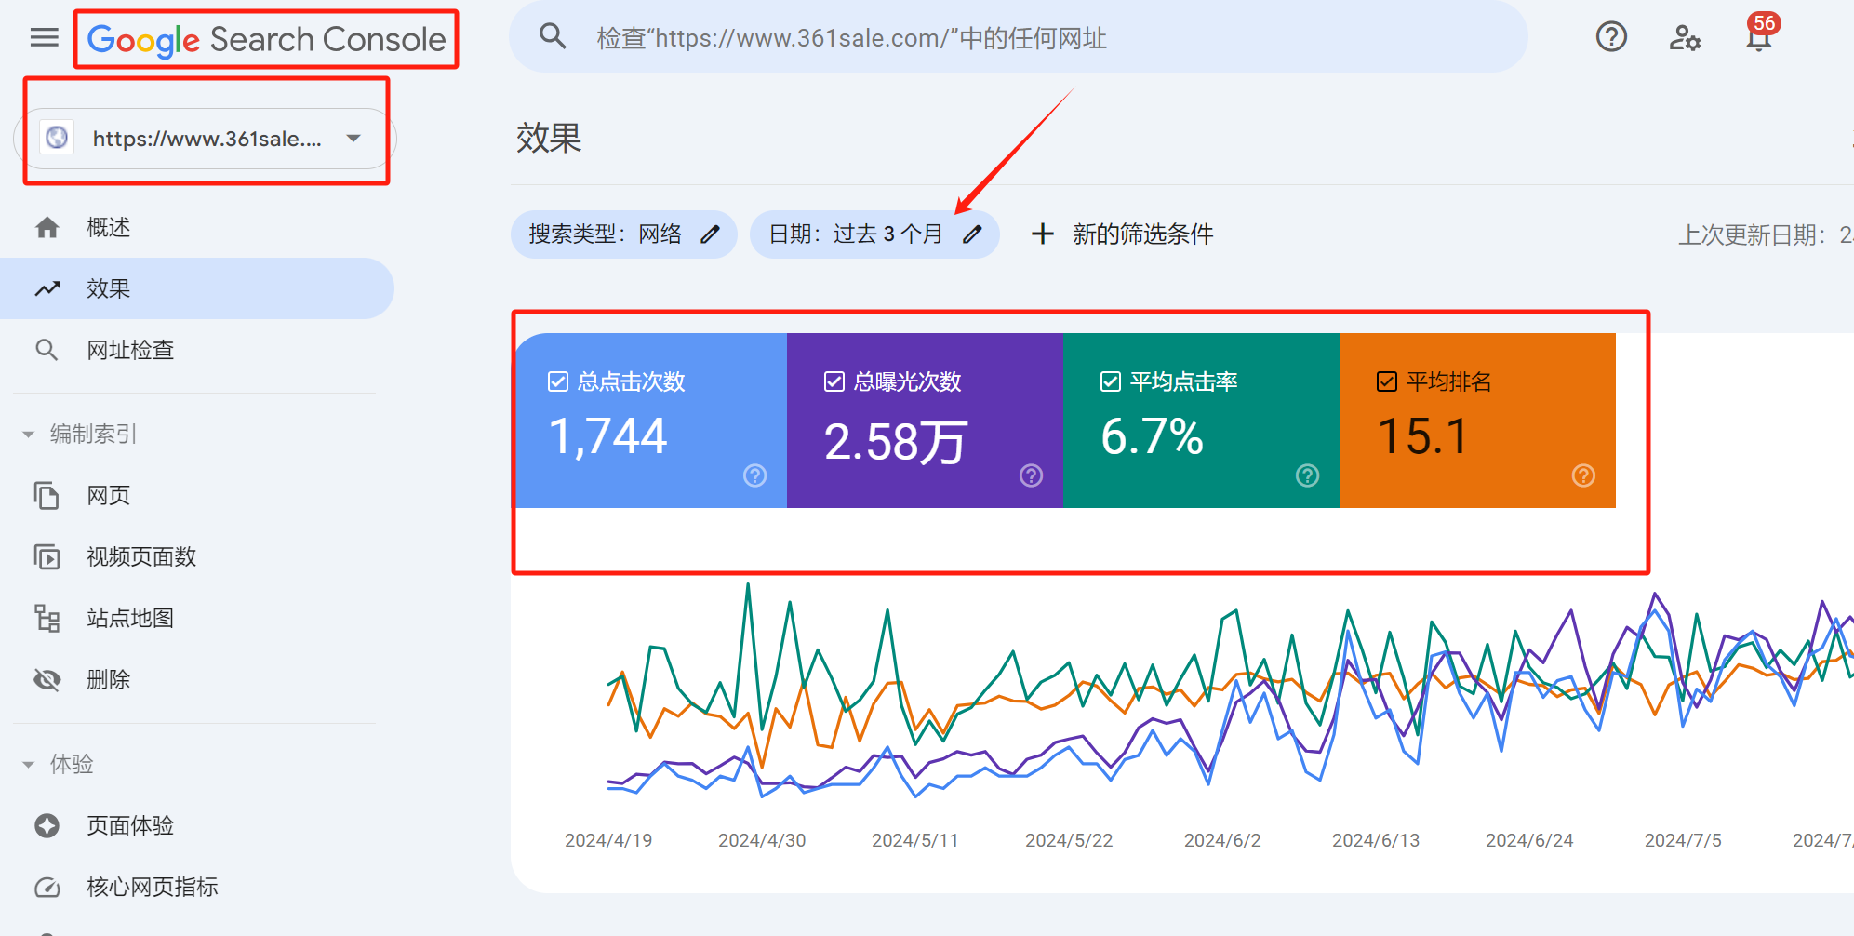Image resolution: width=1854 pixels, height=936 pixels.
Task: Click the URL inspection input field
Action: 930,37
